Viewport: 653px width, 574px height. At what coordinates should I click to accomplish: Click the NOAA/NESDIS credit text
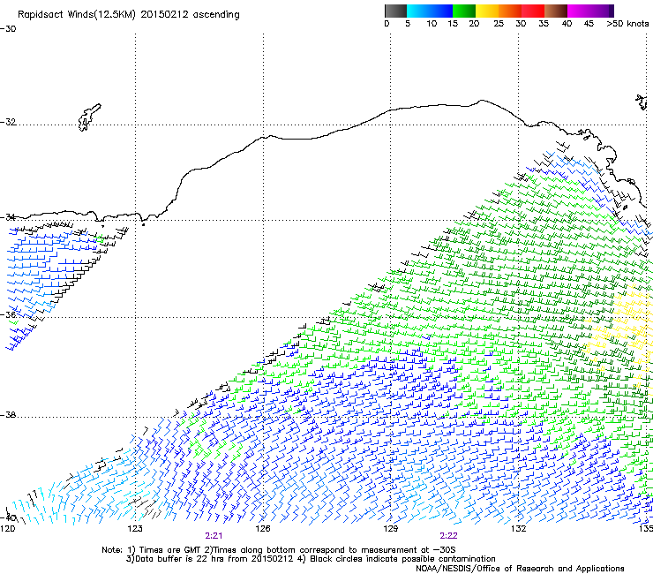(x=520, y=569)
